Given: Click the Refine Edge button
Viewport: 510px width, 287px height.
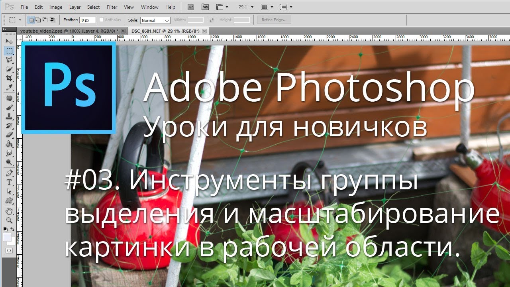Looking at the screenshot, I should (x=274, y=20).
